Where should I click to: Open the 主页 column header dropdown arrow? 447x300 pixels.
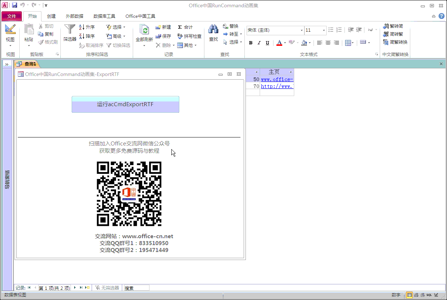tap(291, 72)
